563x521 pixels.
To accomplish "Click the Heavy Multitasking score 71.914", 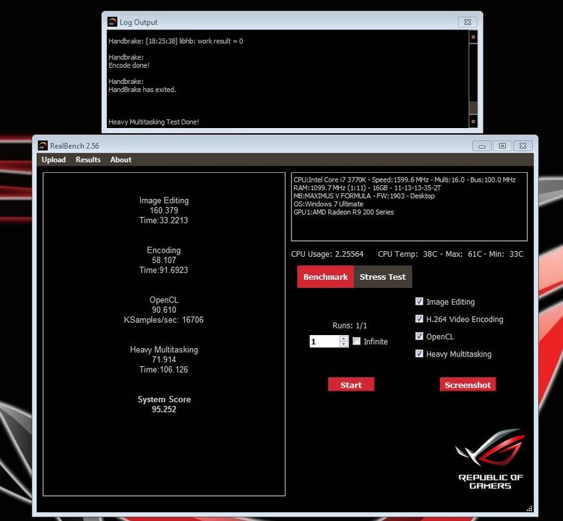I will click(x=164, y=360).
